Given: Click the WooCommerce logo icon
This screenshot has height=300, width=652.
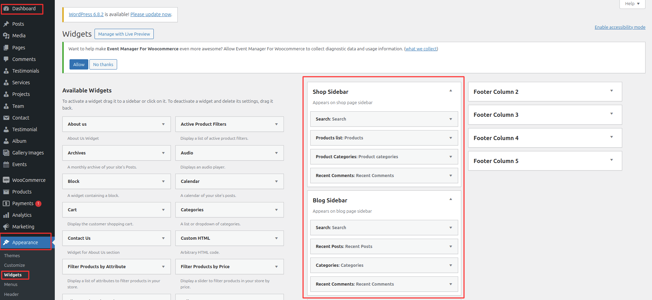Looking at the screenshot, I should (6, 180).
